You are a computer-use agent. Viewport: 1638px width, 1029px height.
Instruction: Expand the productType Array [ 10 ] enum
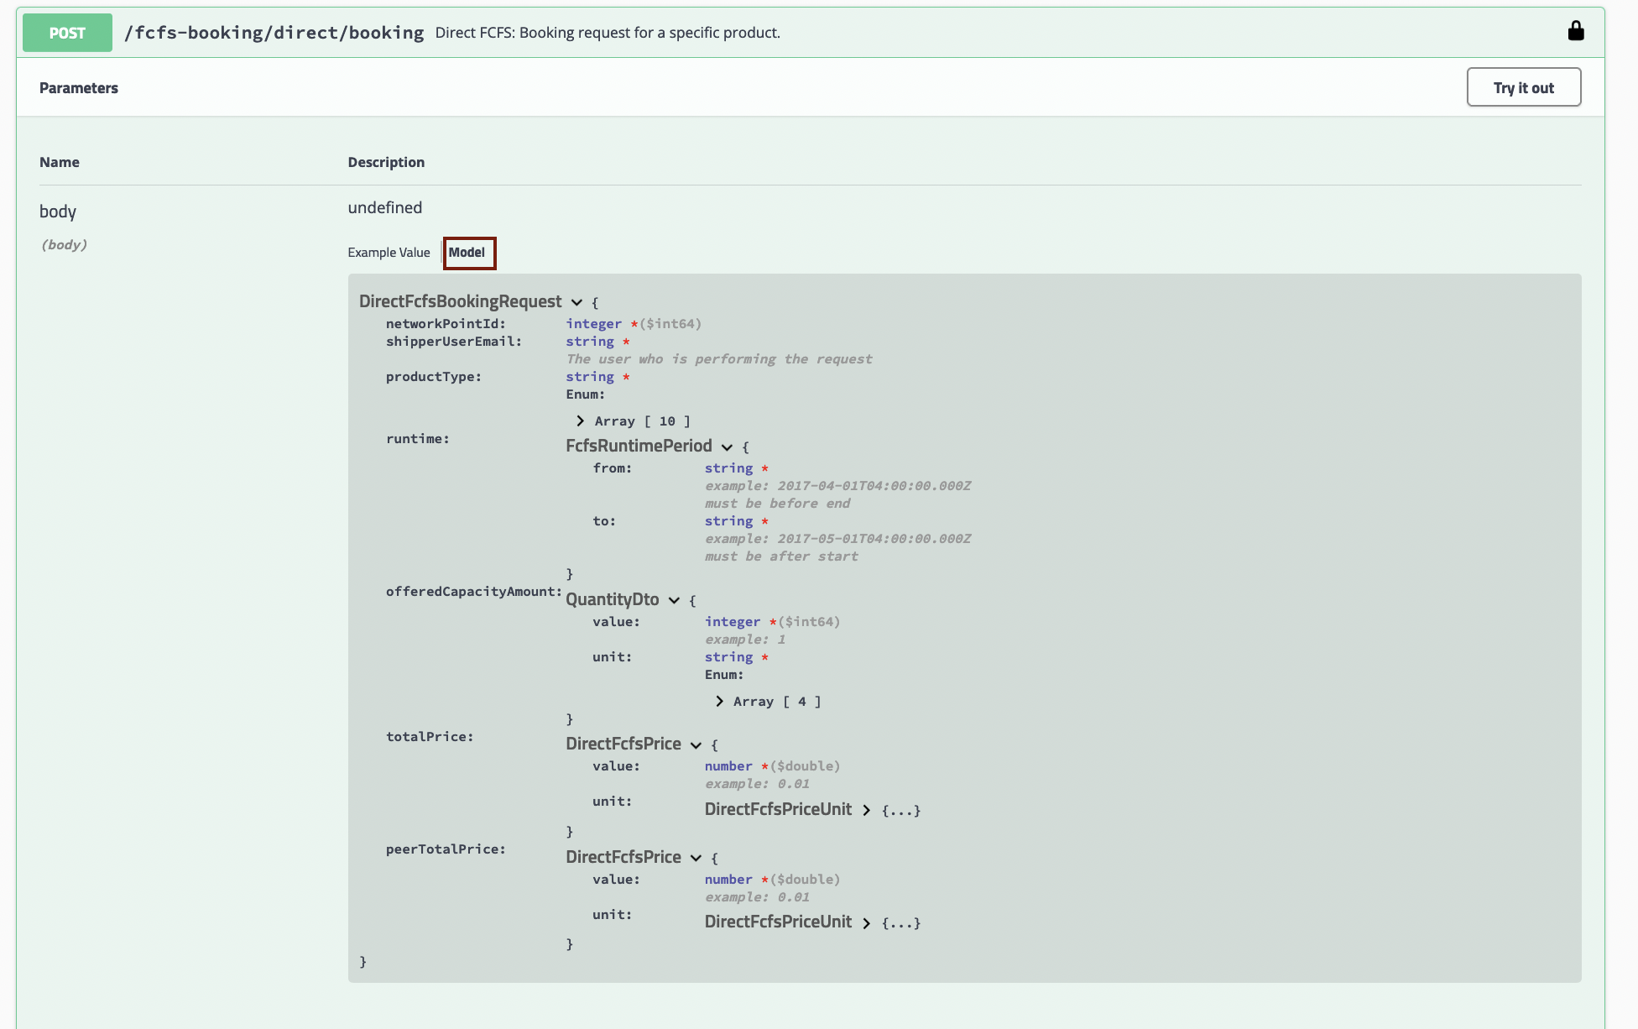coord(580,420)
